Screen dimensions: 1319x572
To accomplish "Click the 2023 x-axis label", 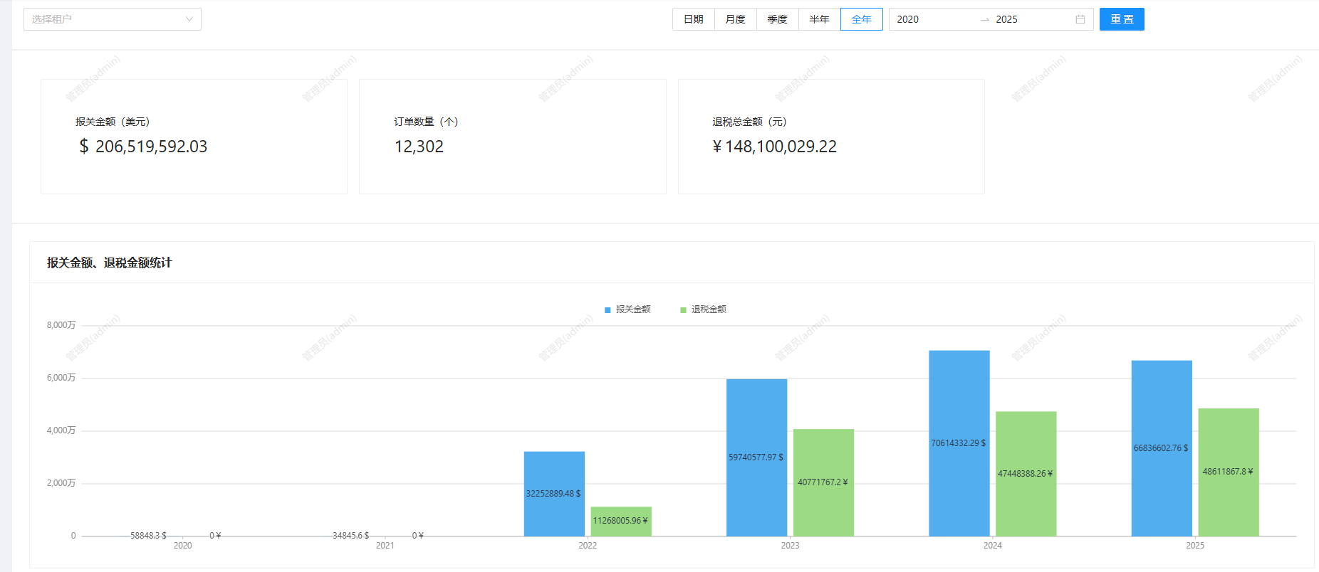I will [x=791, y=546].
